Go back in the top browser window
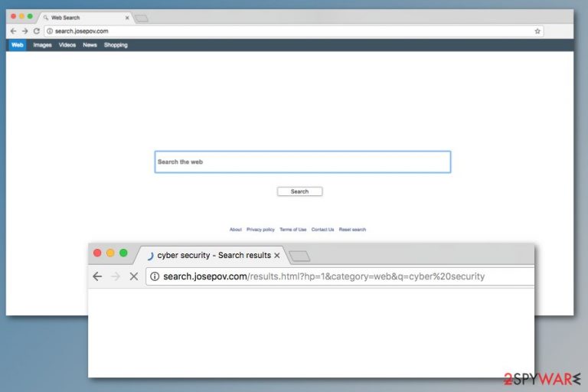The height and width of the screenshot is (392, 588). [14, 31]
